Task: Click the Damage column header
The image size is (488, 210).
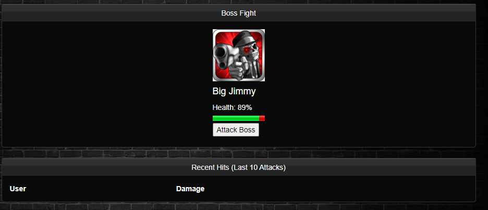Action: (190, 189)
